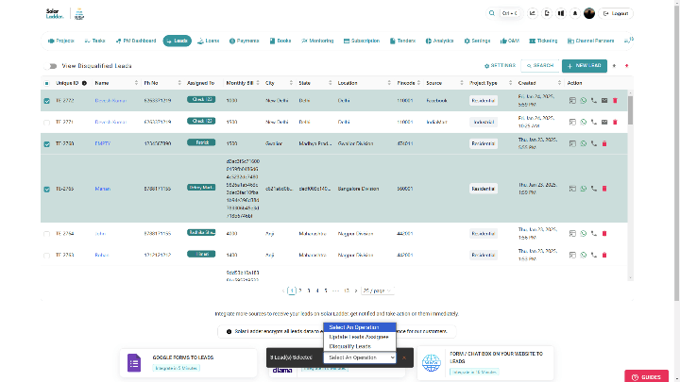The width and height of the screenshot is (680, 382).
Task: Expand the 25 / page size dropdown
Action: [378, 291]
